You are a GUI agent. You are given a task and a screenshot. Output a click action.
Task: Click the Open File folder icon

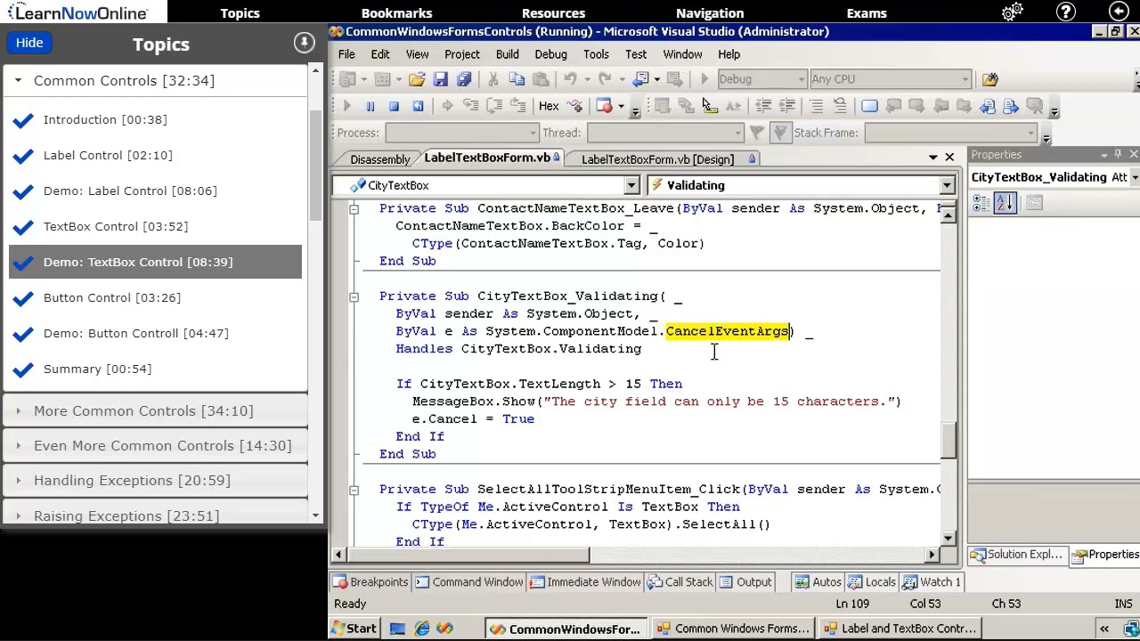pos(417,79)
